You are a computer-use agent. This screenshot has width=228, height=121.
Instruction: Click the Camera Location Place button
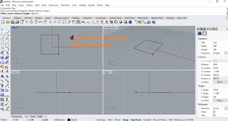pyautogui.click(x=220, y=82)
